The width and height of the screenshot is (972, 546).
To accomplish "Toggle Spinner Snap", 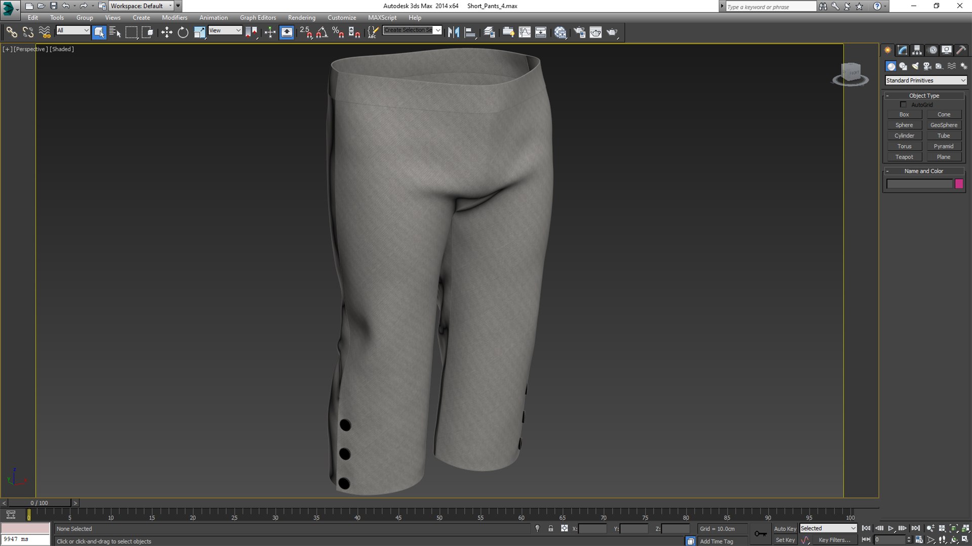I will coord(354,32).
